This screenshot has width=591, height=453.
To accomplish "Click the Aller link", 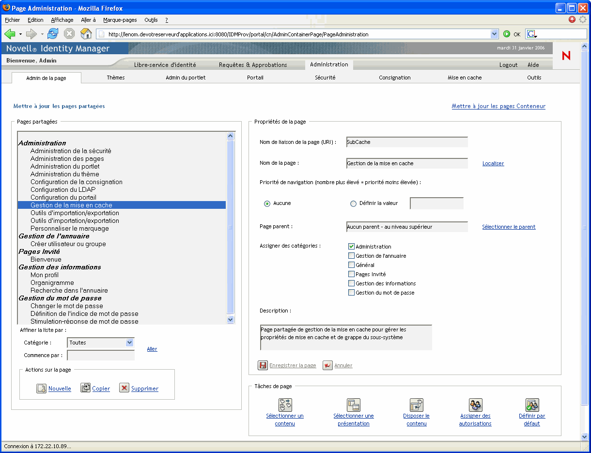I will tap(152, 349).
